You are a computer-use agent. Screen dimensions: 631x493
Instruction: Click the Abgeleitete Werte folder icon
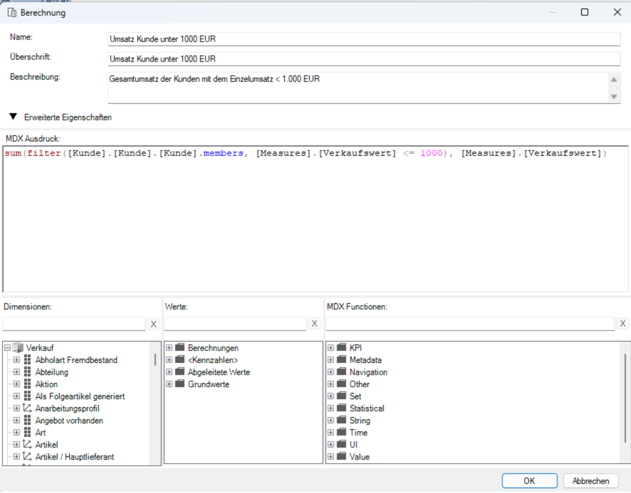coord(180,372)
